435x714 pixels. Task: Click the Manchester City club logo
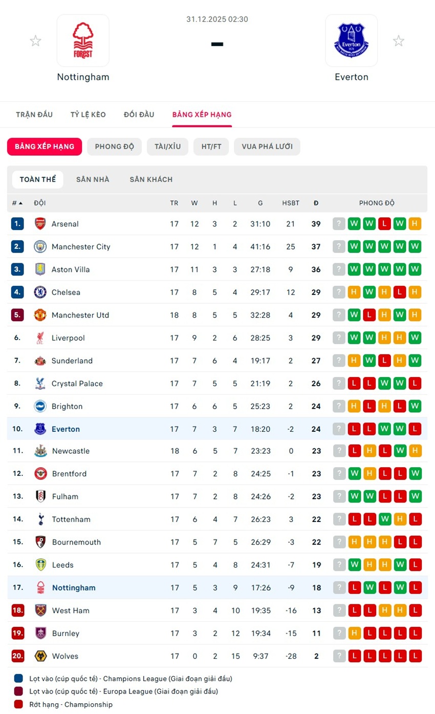click(40, 247)
